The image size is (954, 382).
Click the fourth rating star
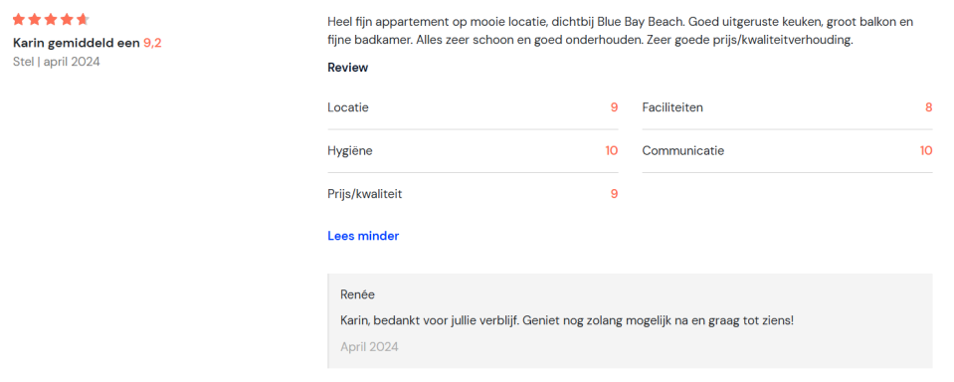click(67, 20)
